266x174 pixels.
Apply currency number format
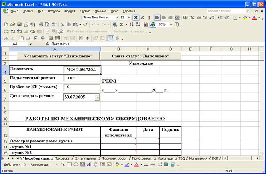(x=185, y=18)
